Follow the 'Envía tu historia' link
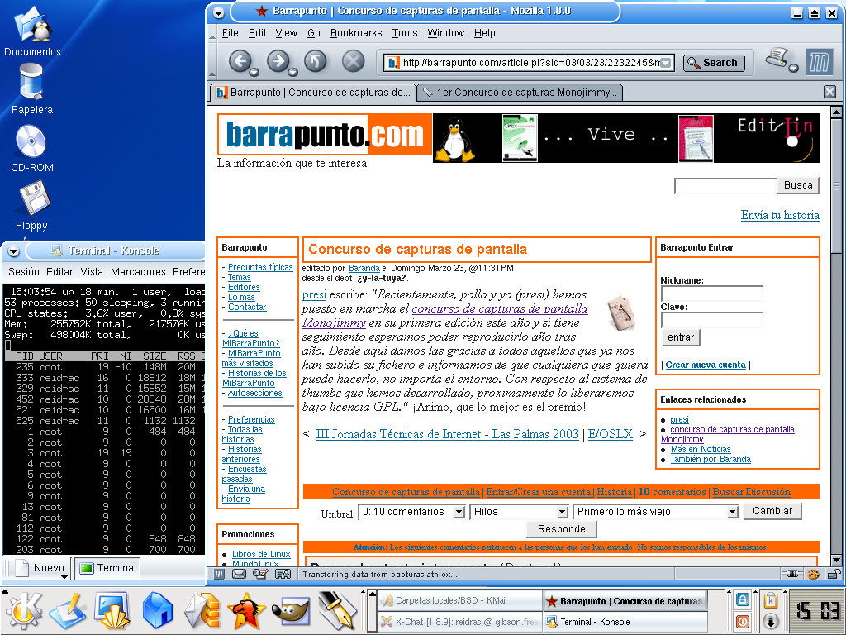 pos(780,215)
